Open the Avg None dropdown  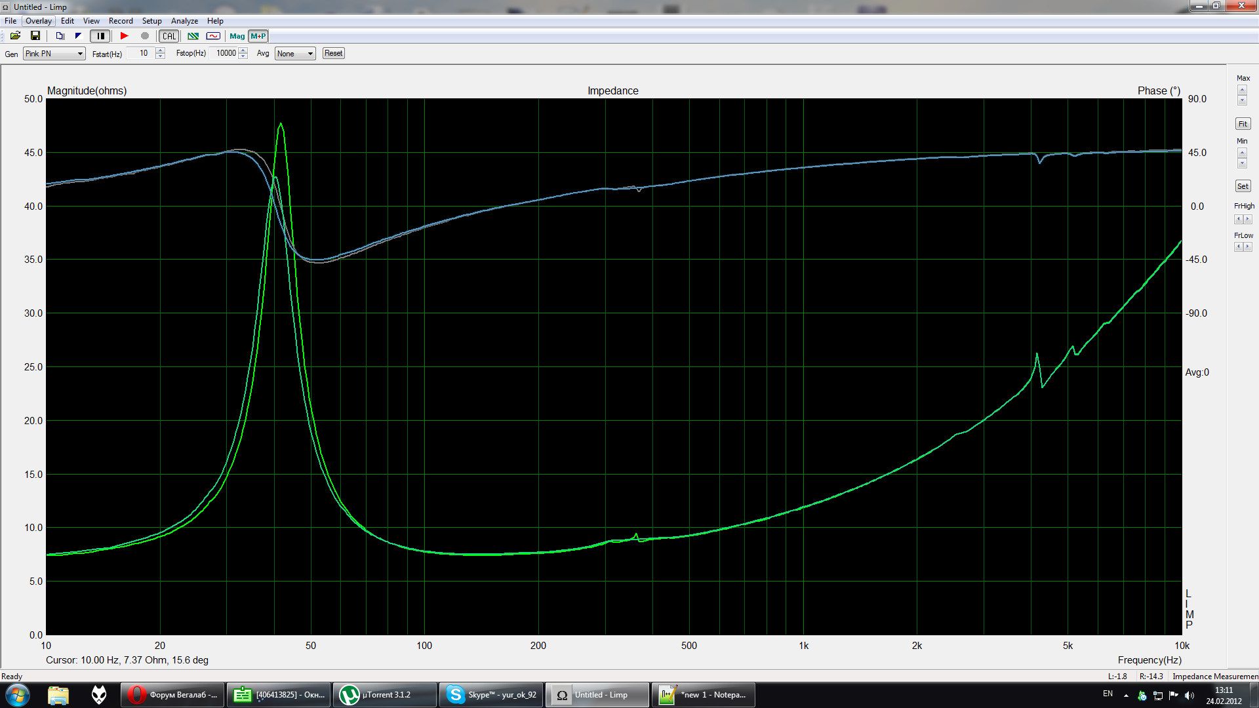point(295,54)
